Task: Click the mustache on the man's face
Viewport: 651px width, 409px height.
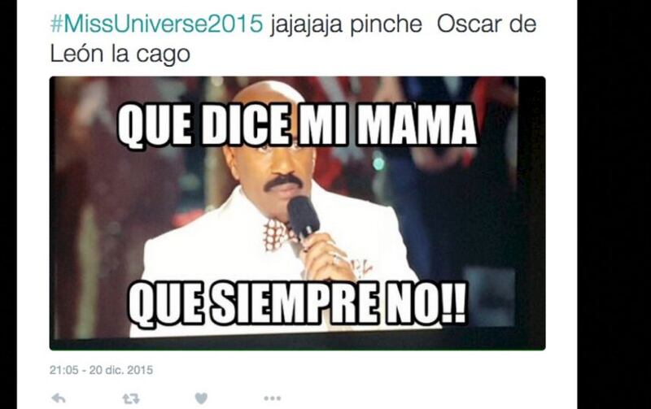Action: pyautogui.click(x=283, y=181)
